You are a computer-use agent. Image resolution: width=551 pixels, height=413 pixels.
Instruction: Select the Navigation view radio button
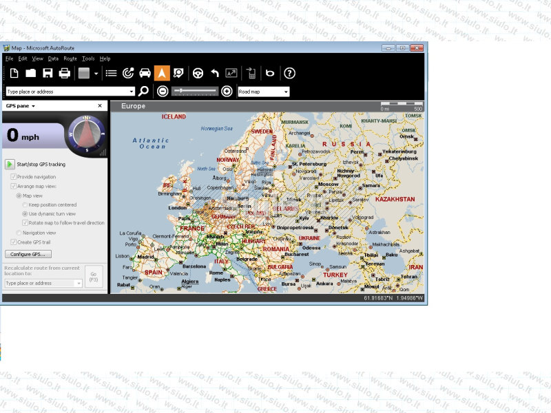19,233
